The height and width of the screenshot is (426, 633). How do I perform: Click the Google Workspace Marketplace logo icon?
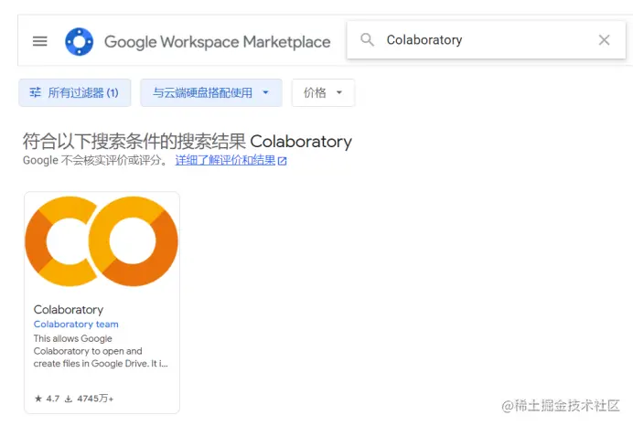79,41
